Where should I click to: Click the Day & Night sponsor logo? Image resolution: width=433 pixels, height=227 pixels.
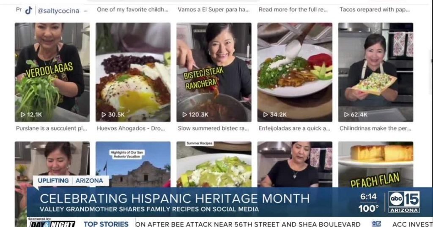52,224
